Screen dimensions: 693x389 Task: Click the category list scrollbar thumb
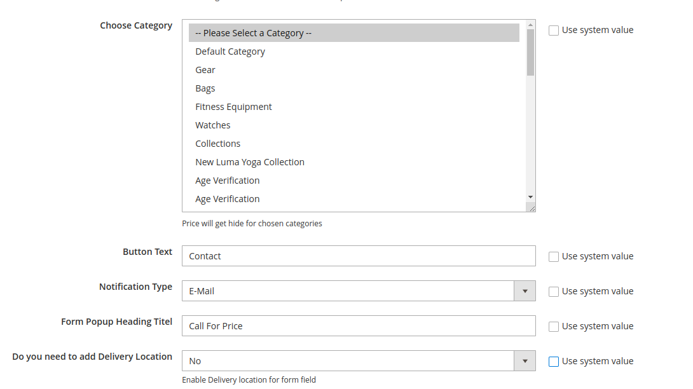[x=530, y=52]
